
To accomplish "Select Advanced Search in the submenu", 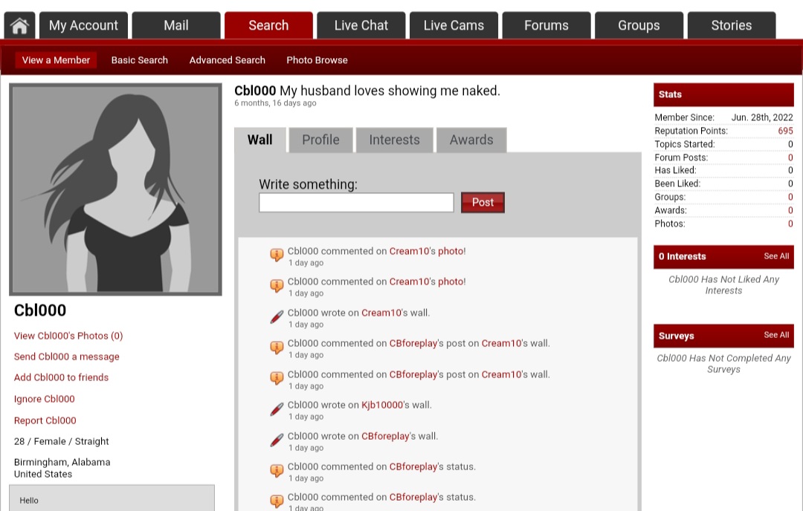I will 227,60.
